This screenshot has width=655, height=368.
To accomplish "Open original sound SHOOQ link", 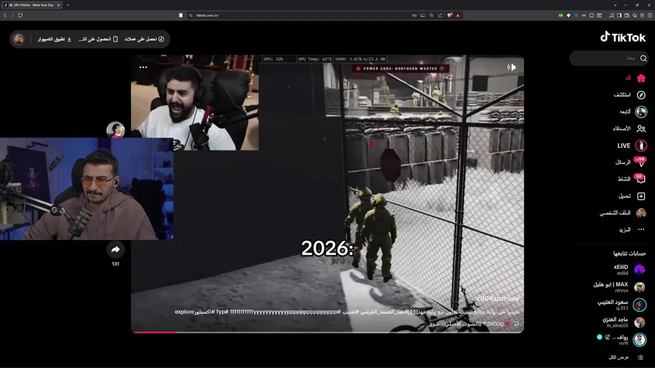I will 474,324.
